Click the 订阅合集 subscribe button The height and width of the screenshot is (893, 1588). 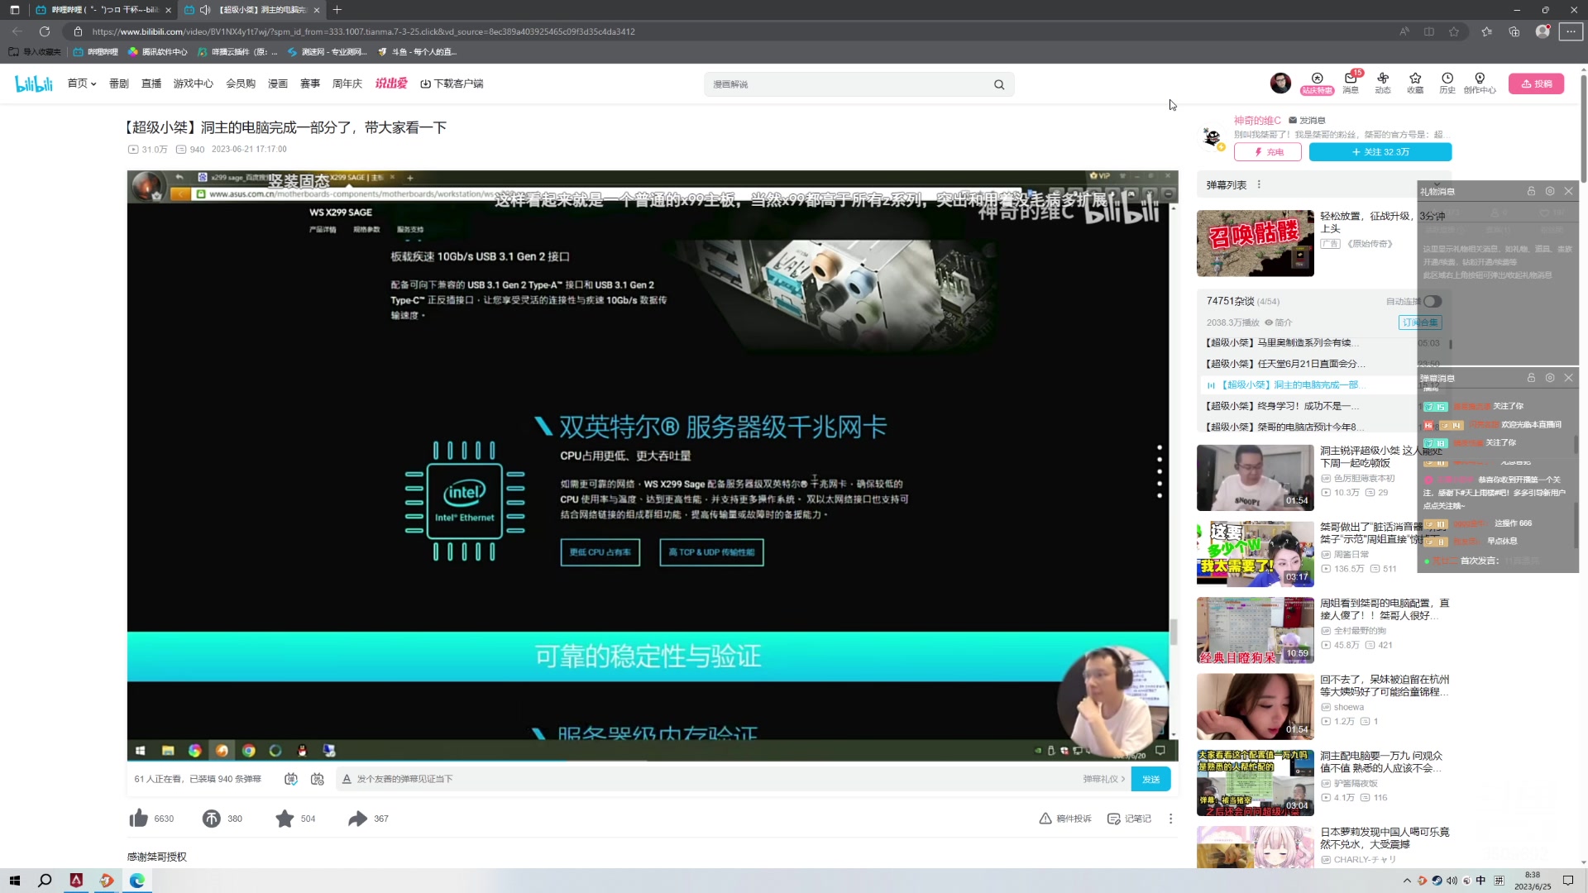[x=1419, y=322]
